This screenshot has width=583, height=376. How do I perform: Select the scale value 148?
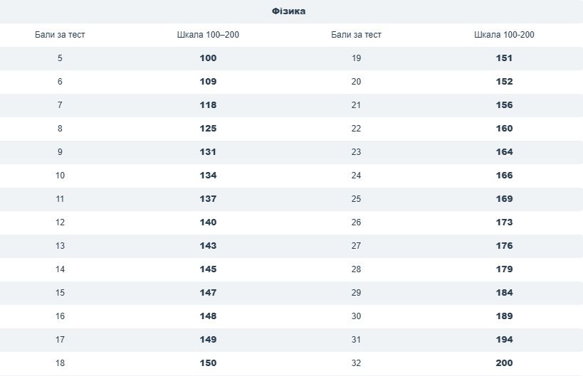[x=208, y=316]
